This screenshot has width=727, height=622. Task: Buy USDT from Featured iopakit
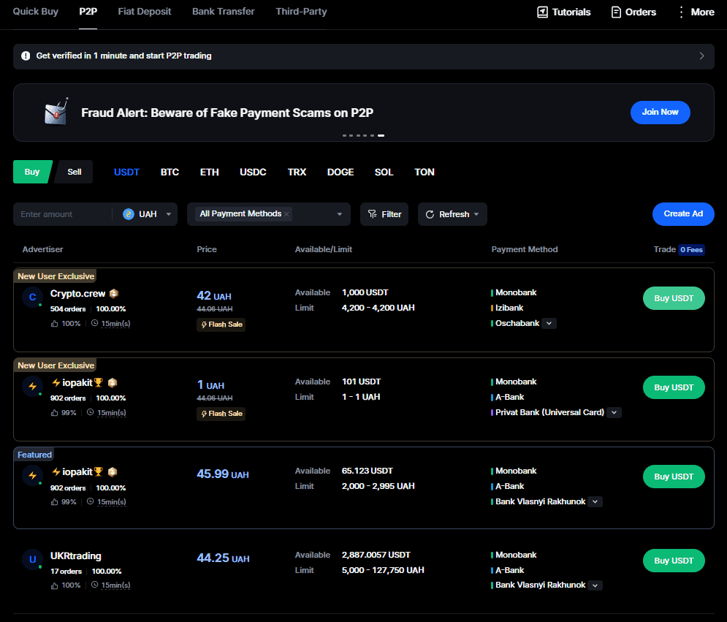pyautogui.click(x=674, y=477)
